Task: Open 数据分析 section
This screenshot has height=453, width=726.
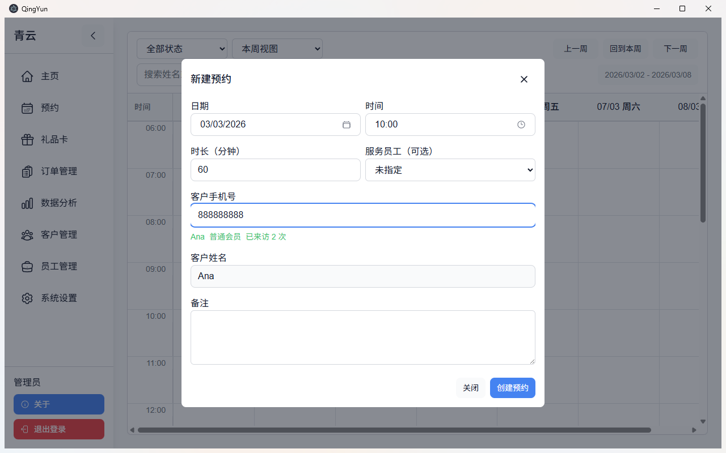Action: (x=59, y=203)
